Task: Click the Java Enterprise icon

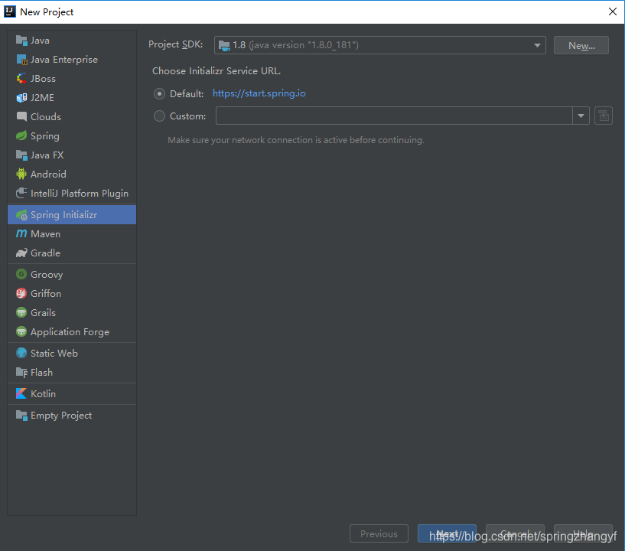Action: coord(21,60)
